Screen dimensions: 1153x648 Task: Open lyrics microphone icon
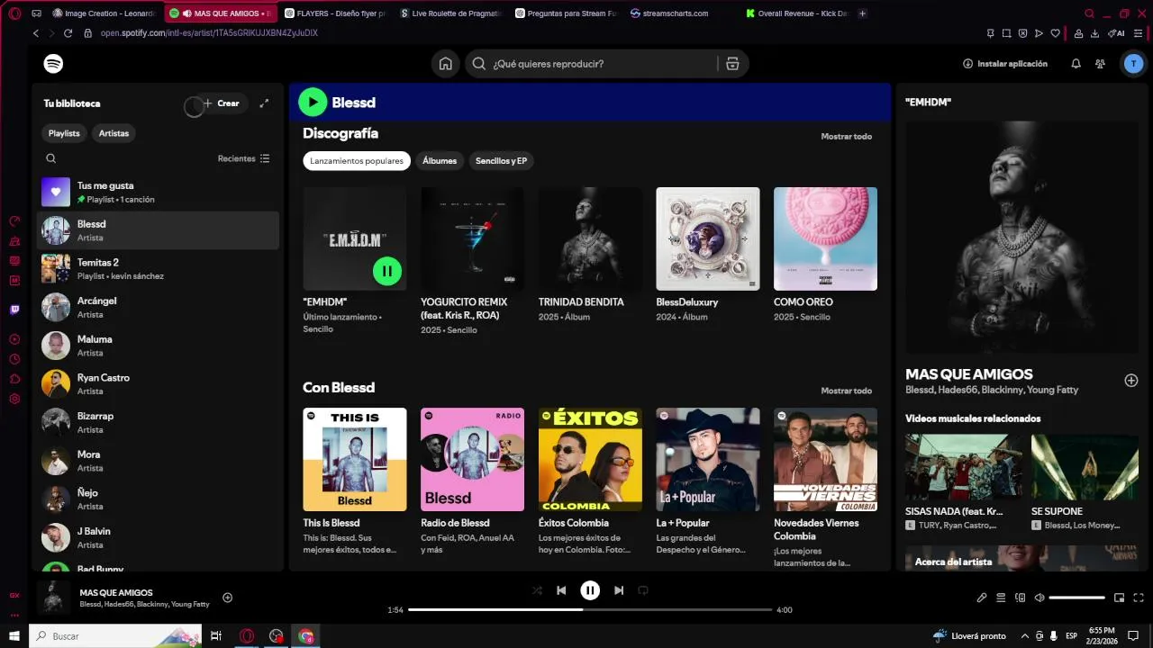click(x=982, y=598)
